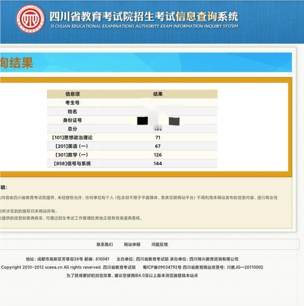The width and height of the screenshot is (304, 306).
Task: Click the notice line about 版权归本网站所有
Action: pyautogui.click(x=29, y=211)
